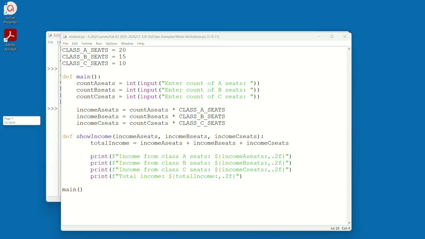Click the totalIncome assignment line
The width and height of the screenshot is (425, 239).
(x=190, y=143)
